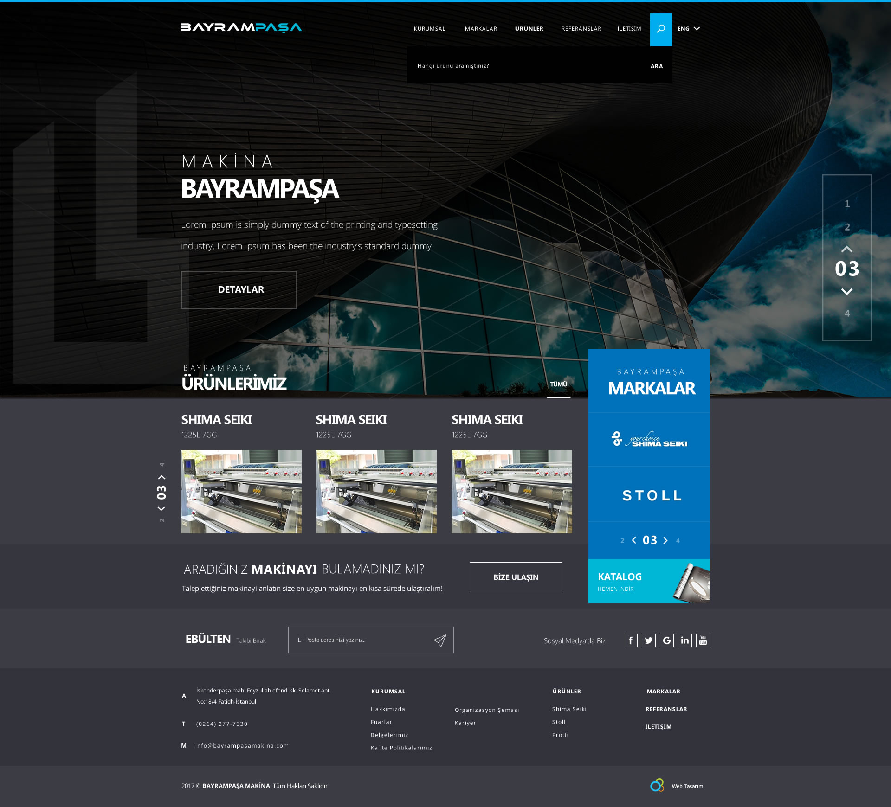The height and width of the screenshot is (807, 891).
Task: Open the REFERANSLAR menu item in header
Action: pyautogui.click(x=581, y=29)
